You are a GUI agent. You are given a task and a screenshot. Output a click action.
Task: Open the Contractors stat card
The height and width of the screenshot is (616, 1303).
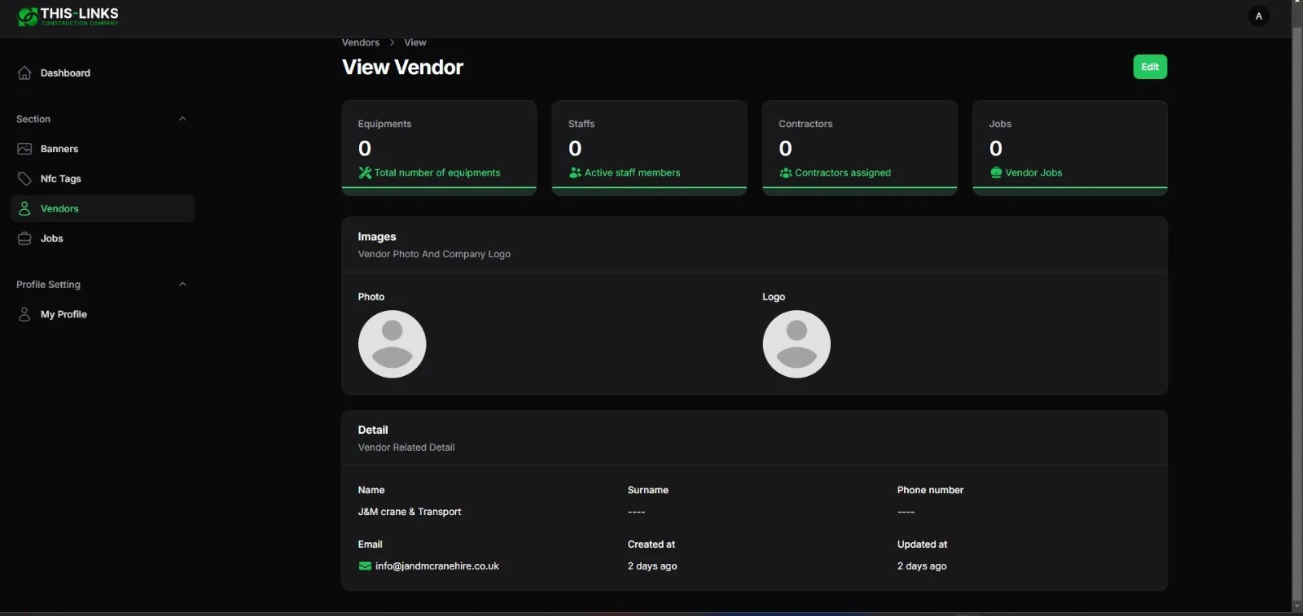859,148
